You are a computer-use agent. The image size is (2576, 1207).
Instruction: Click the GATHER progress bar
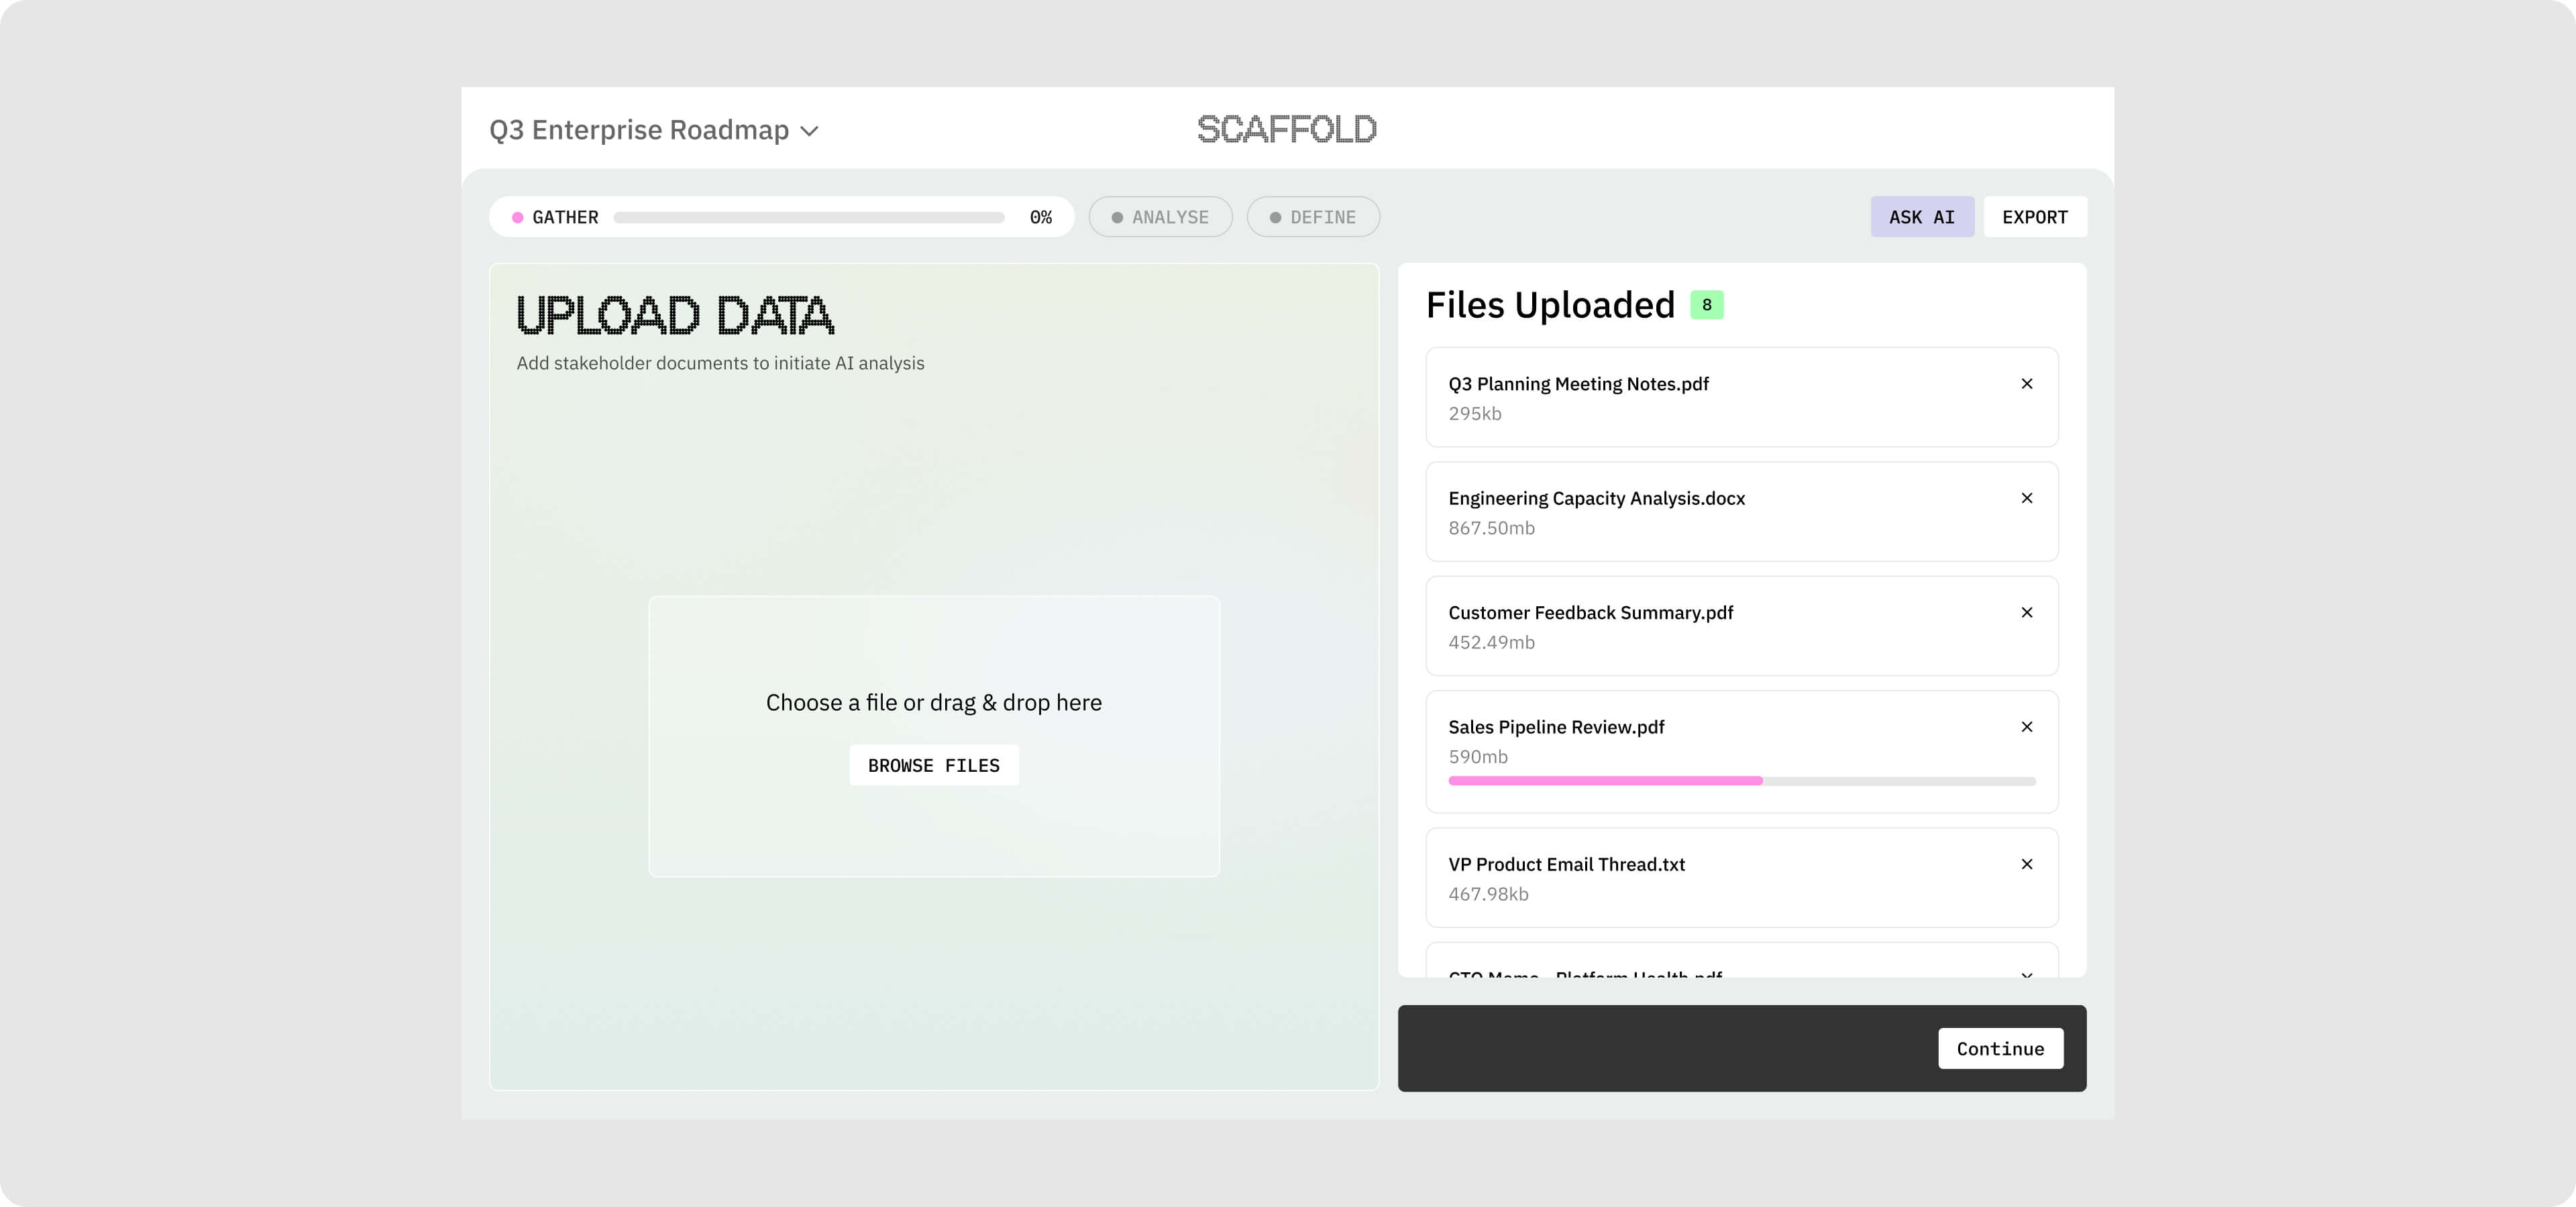click(808, 218)
